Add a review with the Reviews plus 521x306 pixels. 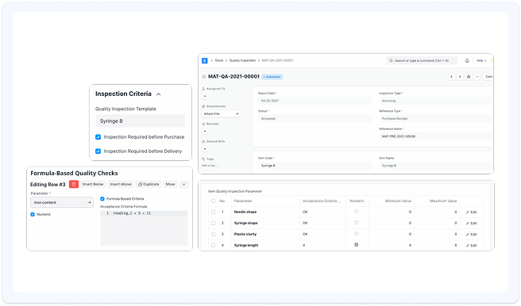[205, 132]
